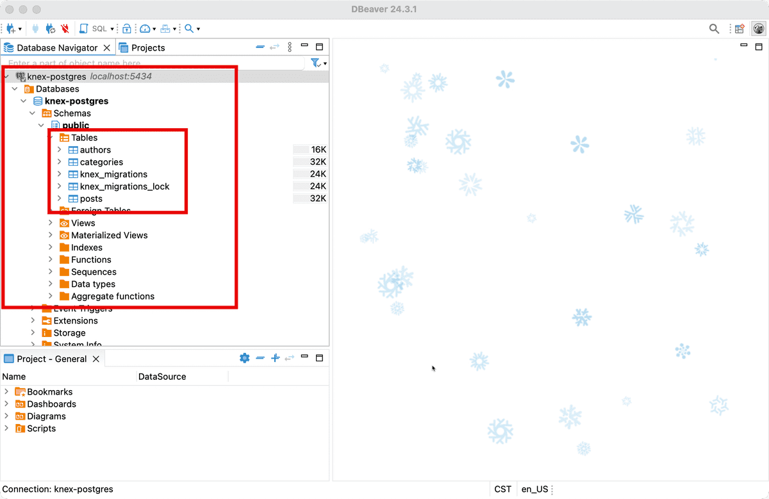Expand the Bookmarks folder
Image resolution: width=769 pixels, height=499 pixels.
pyautogui.click(x=6, y=392)
